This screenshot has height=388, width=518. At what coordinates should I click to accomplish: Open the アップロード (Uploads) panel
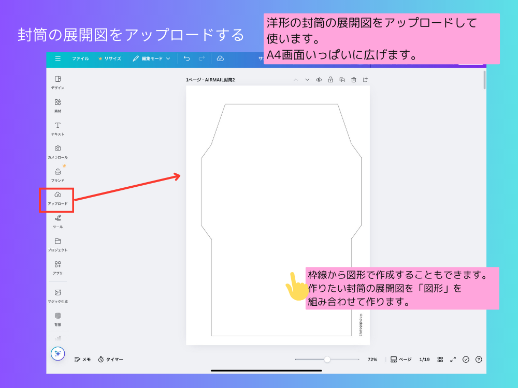coord(57,197)
